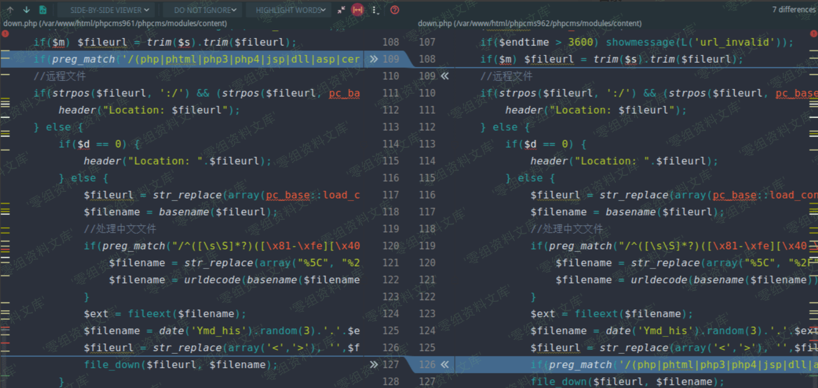The width and height of the screenshot is (818, 388).
Task: Open the help question mark icon
Action: pos(395,10)
